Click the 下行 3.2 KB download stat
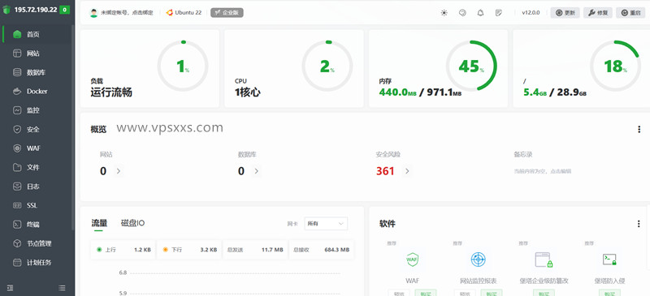 click(x=189, y=250)
